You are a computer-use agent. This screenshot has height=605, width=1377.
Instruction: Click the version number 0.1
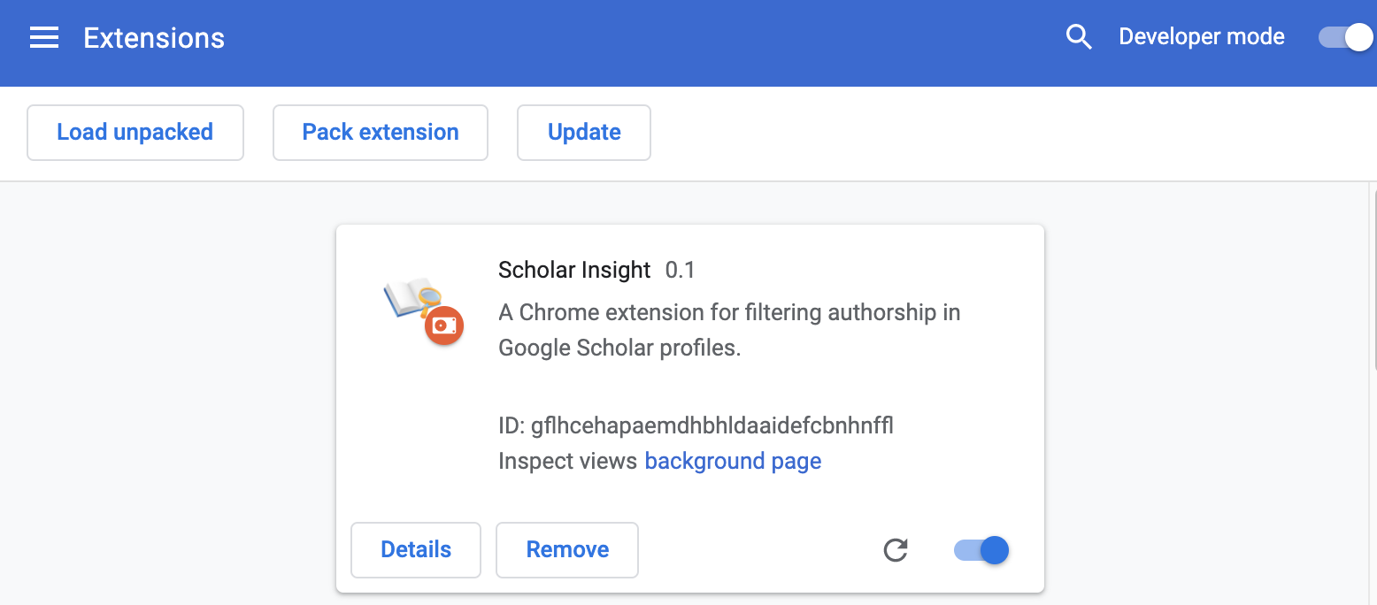coord(680,270)
